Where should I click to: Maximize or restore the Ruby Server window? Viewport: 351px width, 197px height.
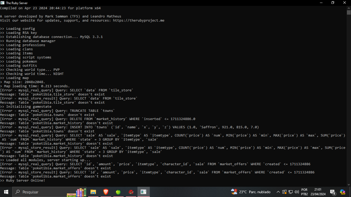(x=333, y=3)
